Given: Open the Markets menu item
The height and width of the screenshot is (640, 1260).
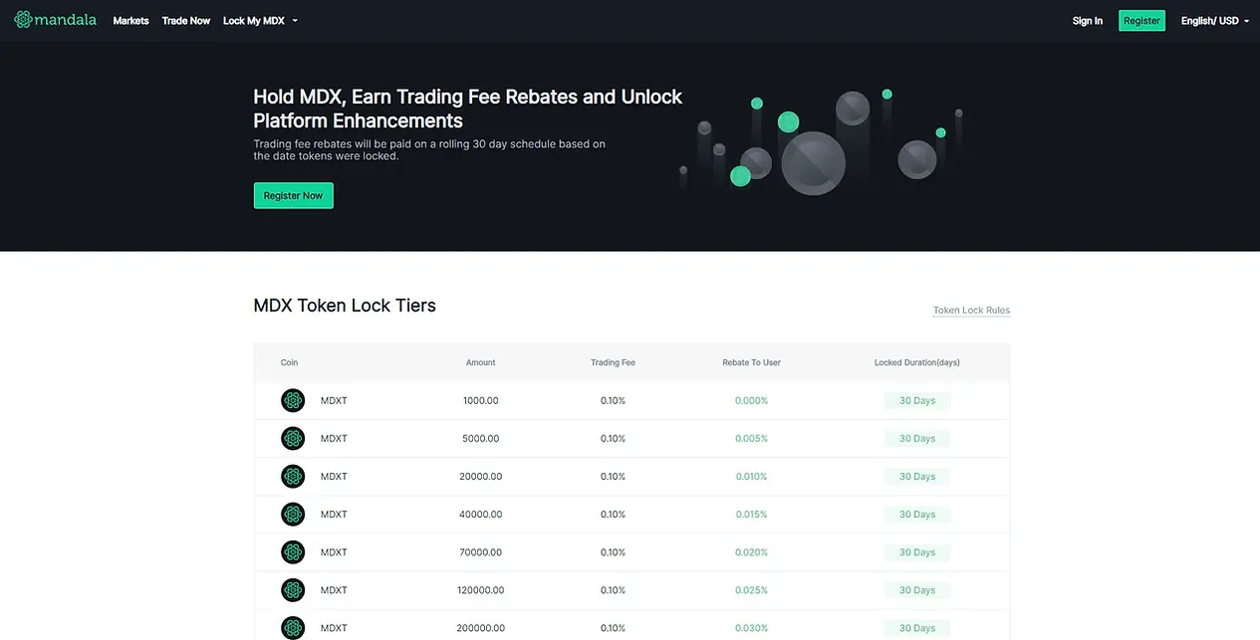Looking at the screenshot, I should pos(130,21).
